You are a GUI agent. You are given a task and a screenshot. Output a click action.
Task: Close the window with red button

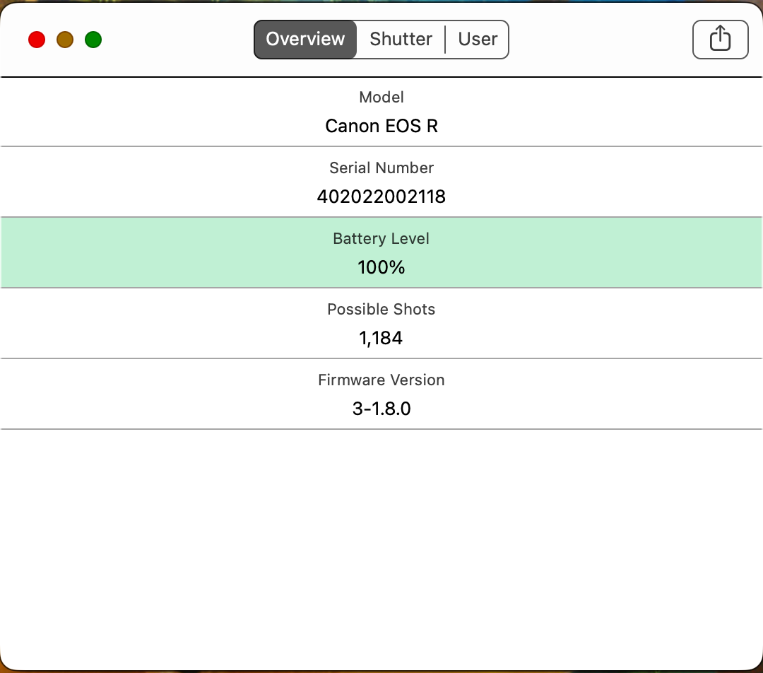[37, 40]
